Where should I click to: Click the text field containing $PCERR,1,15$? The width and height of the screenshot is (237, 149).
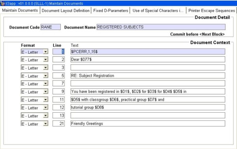(148, 52)
